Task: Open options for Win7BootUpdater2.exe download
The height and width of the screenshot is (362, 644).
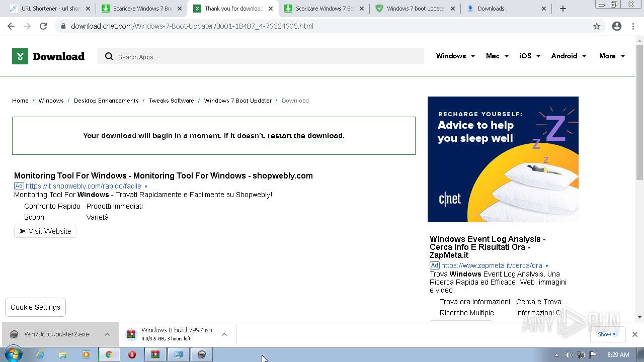Action: pos(107,334)
